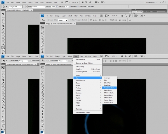Click foreground color swatch in bottom-left toolbox

pos(2,132)
